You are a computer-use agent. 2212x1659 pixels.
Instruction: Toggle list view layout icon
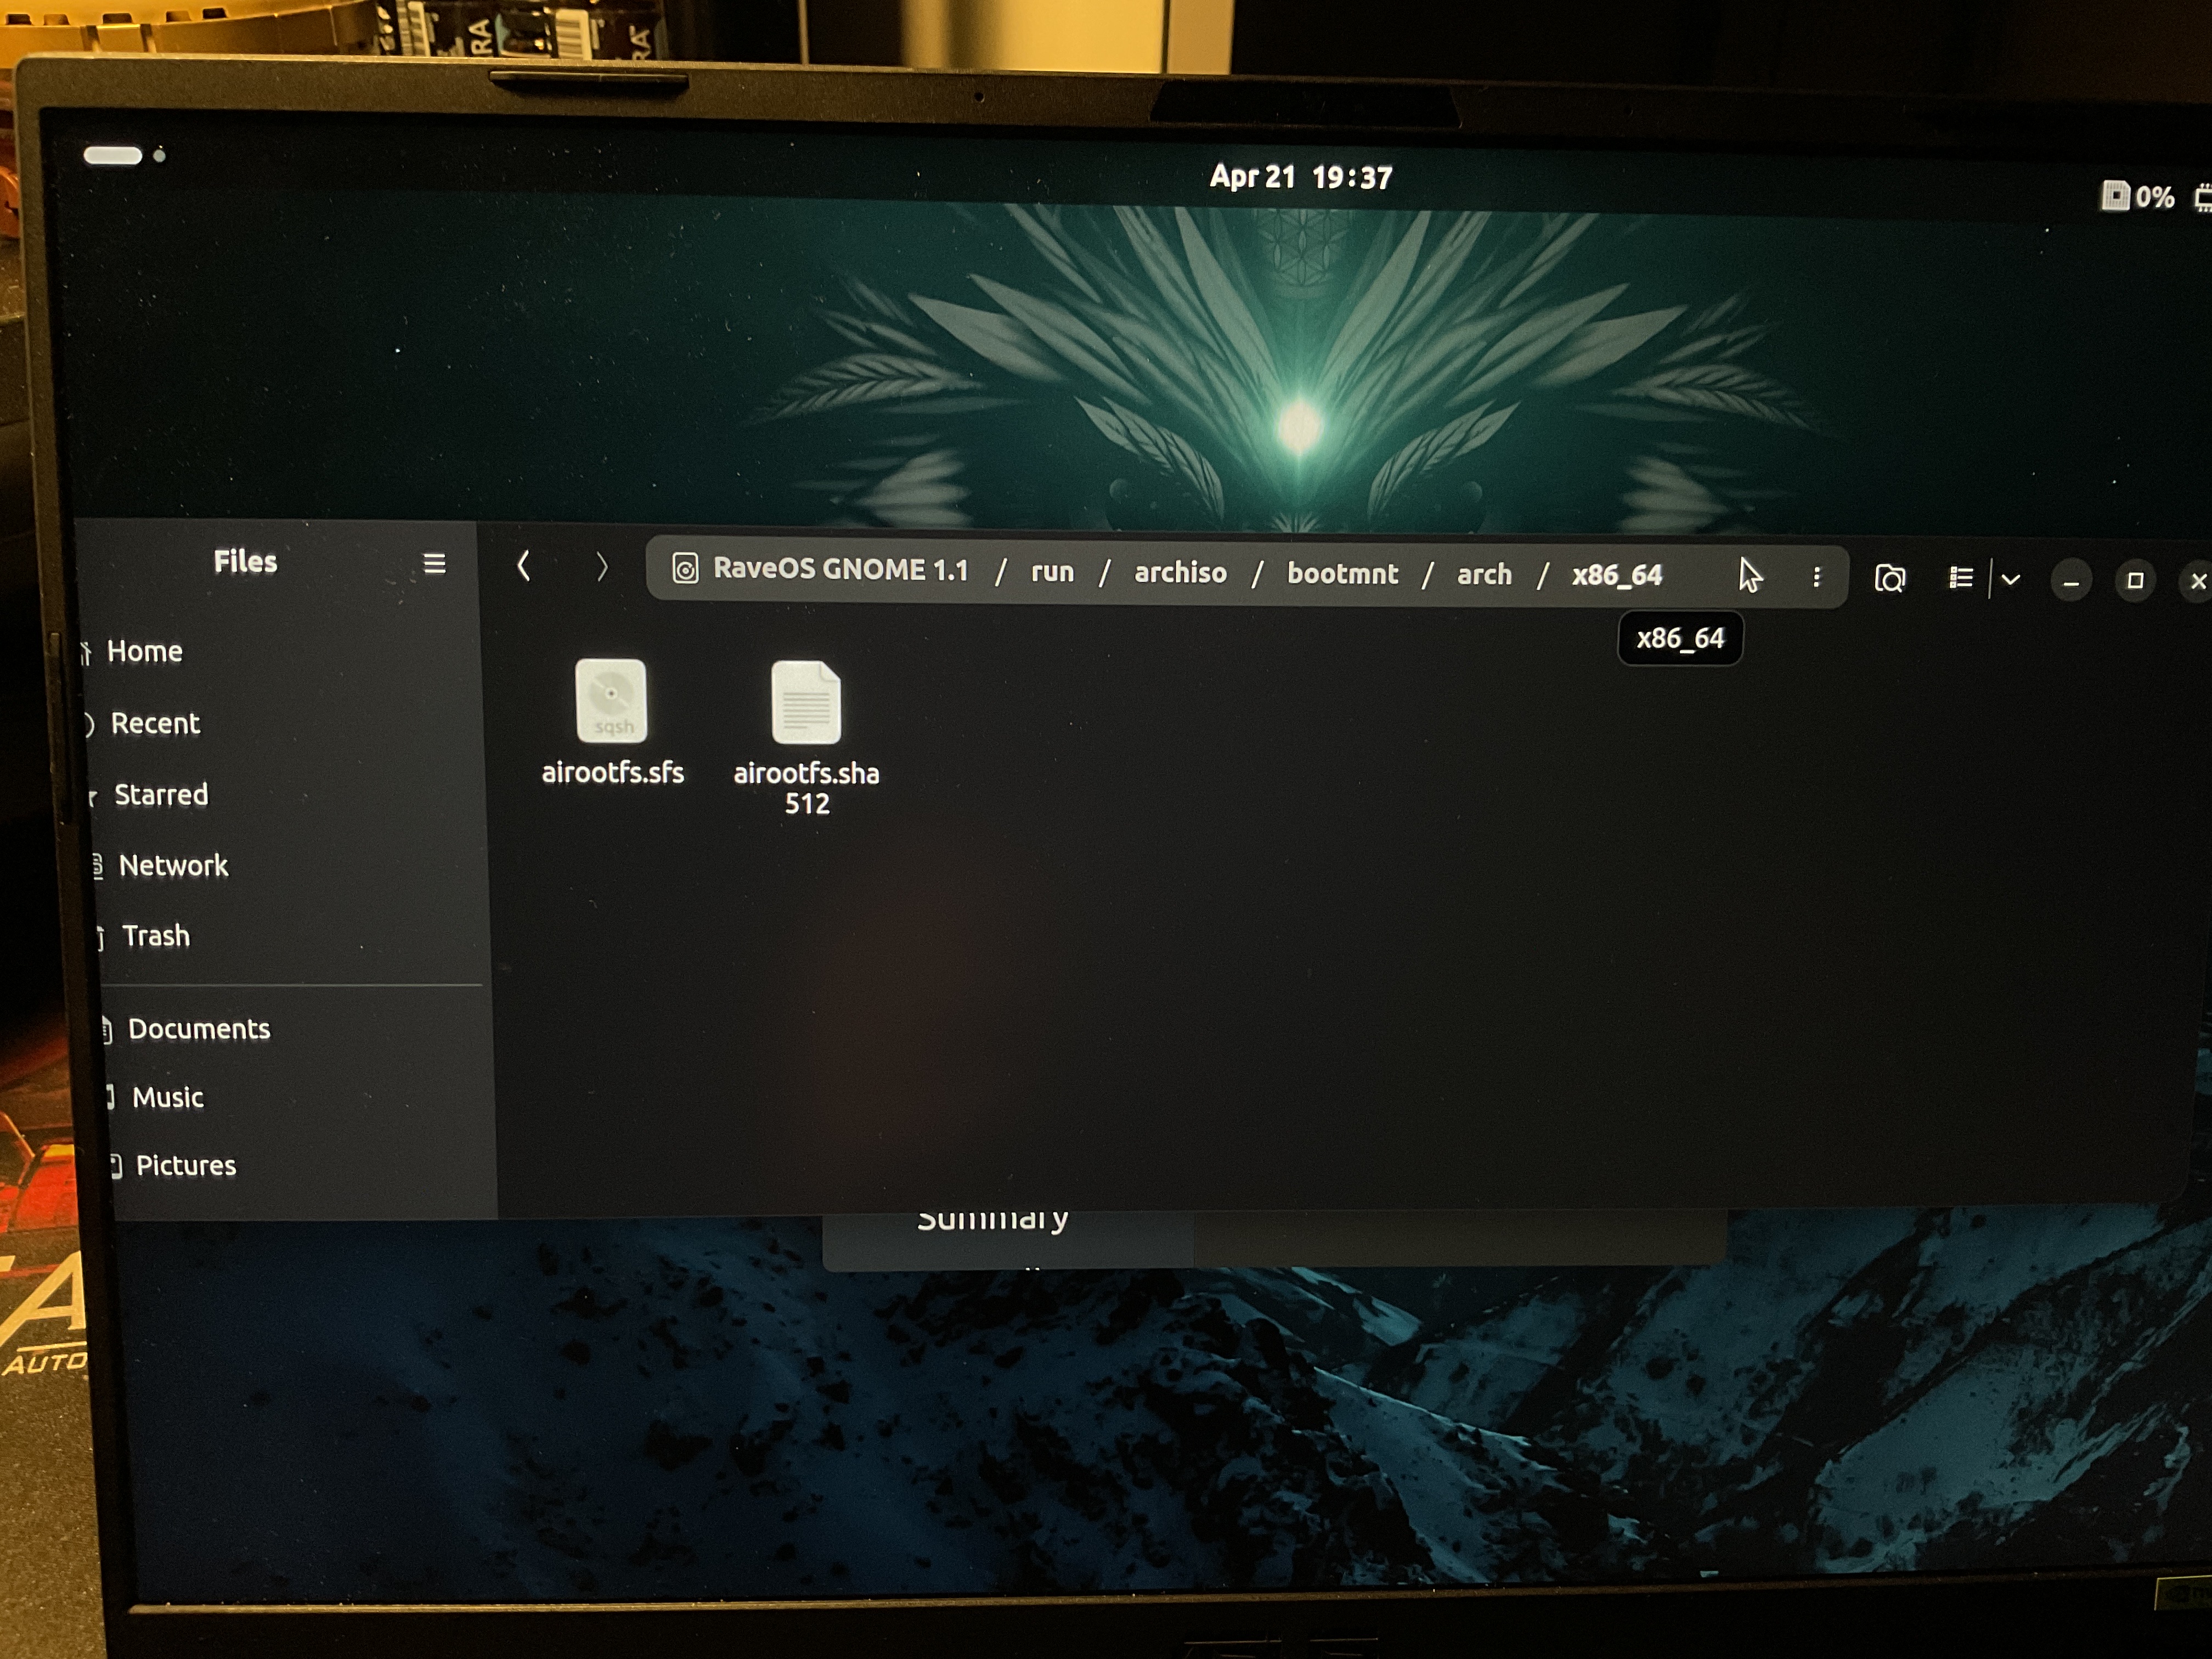[x=1960, y=578]
